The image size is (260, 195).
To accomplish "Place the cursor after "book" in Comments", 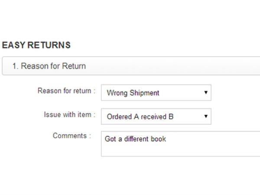I will point(167,139).
